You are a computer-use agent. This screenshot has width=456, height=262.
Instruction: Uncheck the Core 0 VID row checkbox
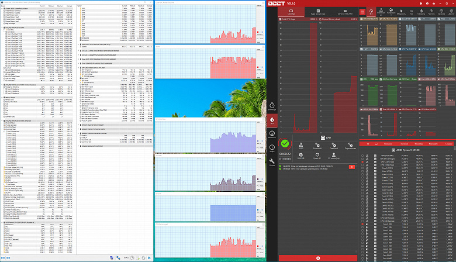pyautogui.click(x=362, y=224)
